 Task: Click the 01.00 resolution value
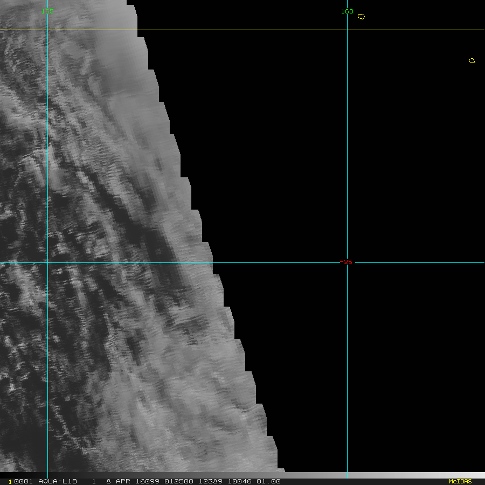268,481
